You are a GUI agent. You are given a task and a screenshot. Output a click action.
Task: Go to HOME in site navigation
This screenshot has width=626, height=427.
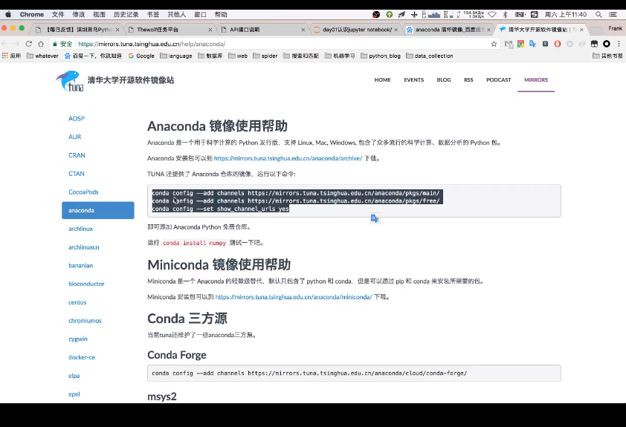click(x=382, y=79)
